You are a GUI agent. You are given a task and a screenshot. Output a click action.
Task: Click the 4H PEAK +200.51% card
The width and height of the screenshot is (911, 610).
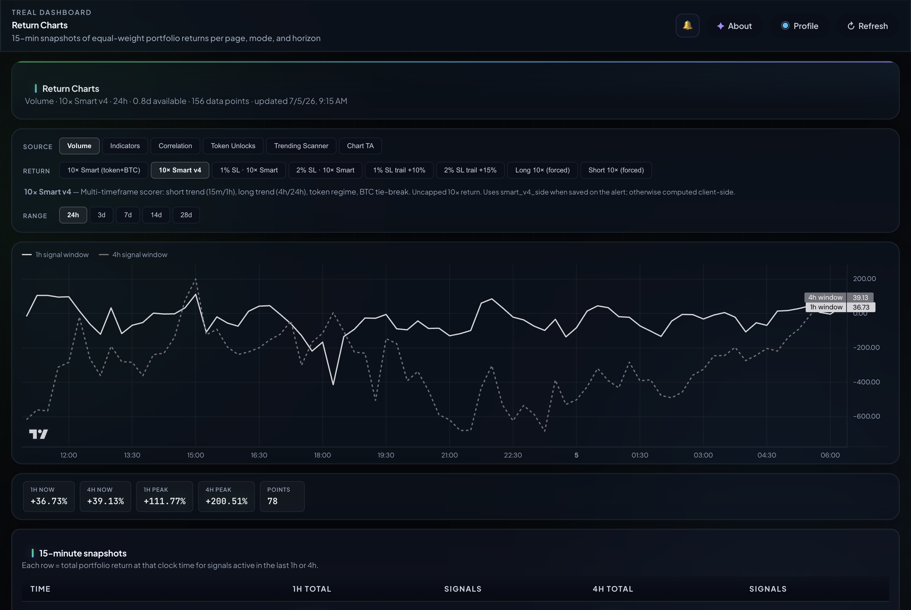[226, 496]
